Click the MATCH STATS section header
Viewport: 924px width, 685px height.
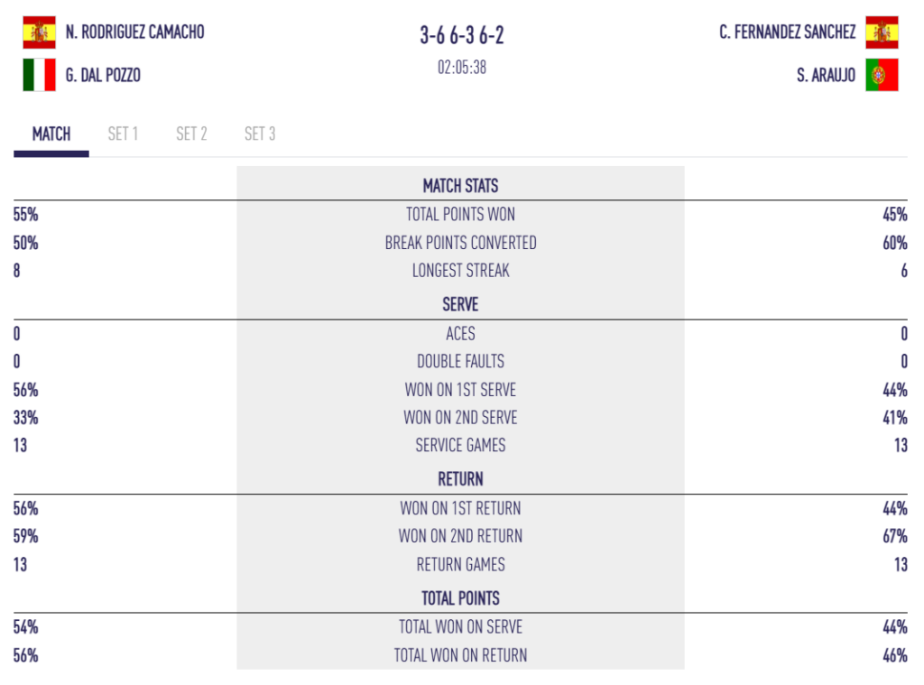click(460, 186)
